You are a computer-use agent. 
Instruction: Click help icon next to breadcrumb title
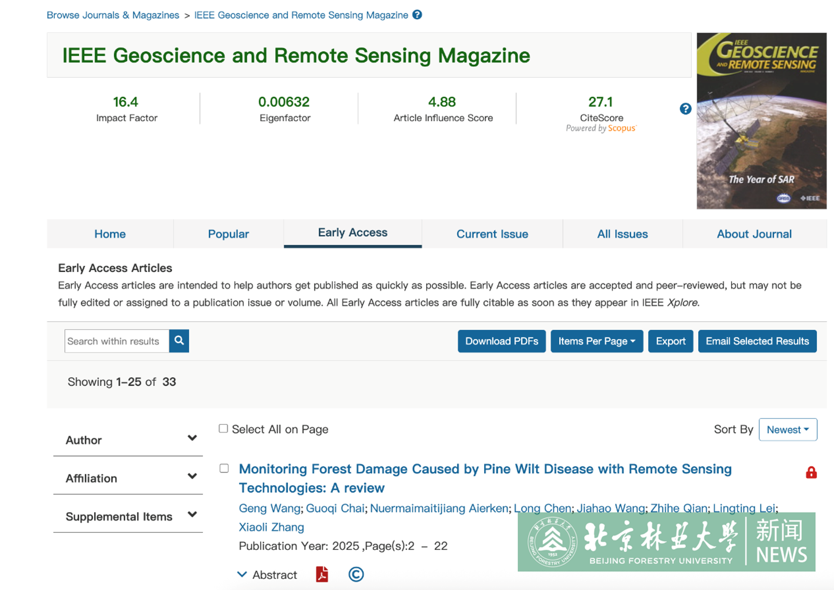point(417,15)
